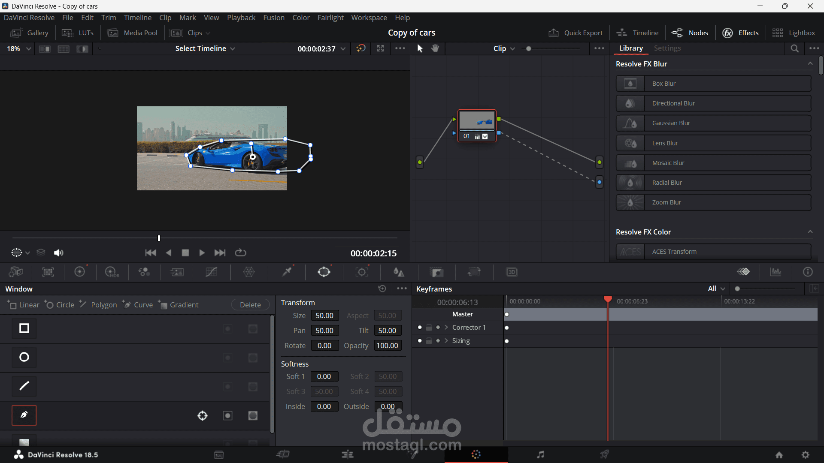Click the loop playback icon

240,253
